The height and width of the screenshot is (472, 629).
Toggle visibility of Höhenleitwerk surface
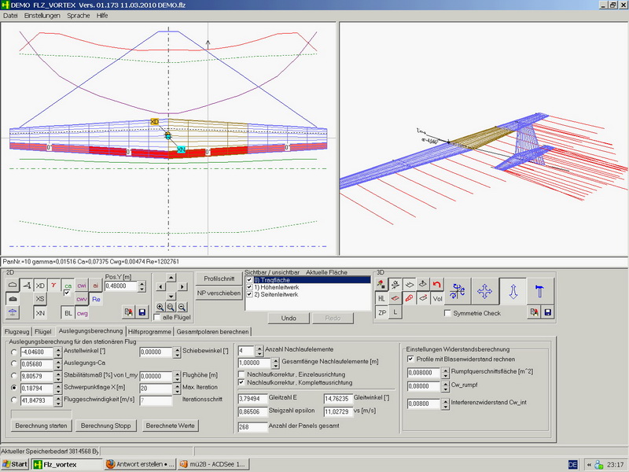(249, 287)
